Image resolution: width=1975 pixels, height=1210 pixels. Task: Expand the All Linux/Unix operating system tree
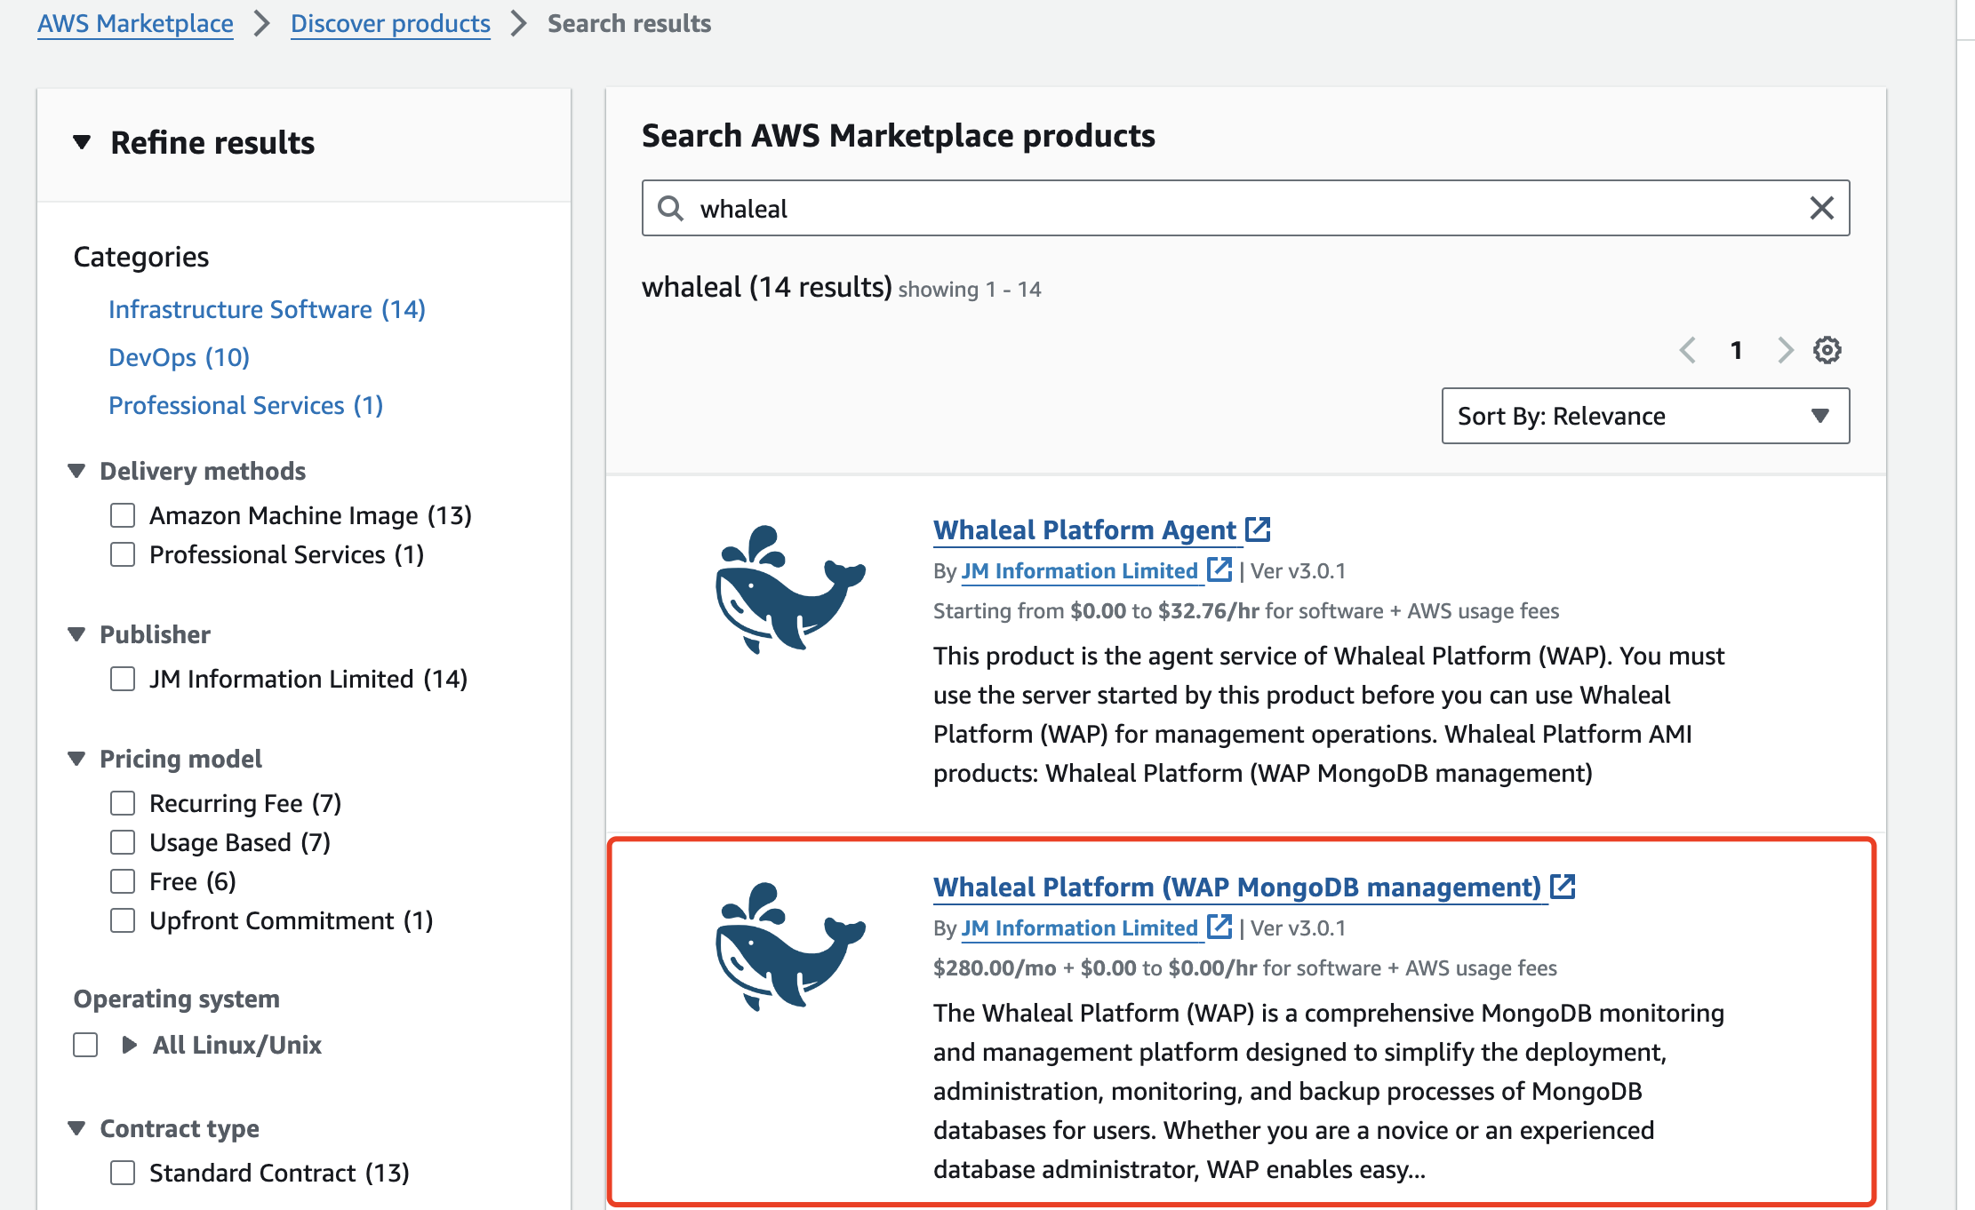pos(130,1045)
